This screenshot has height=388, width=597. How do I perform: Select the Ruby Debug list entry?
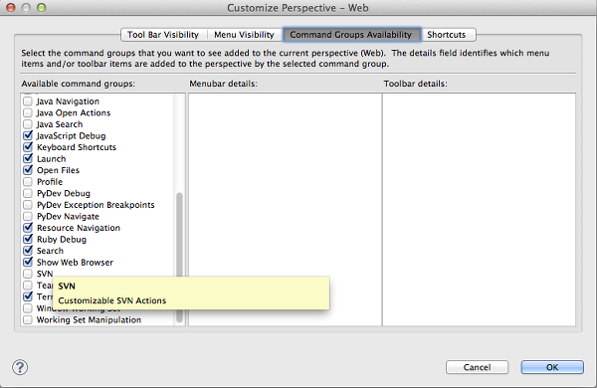pyautogui.click(x=62, y=239)
